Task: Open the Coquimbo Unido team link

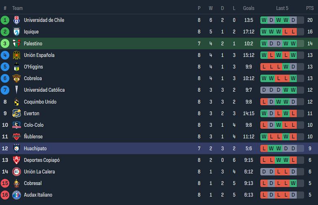Action: pyautogui.click(x=40, y=102)
